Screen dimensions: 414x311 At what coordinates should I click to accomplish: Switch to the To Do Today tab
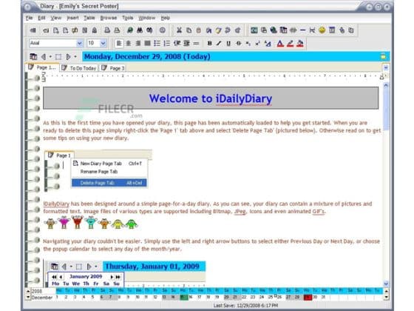80,68
